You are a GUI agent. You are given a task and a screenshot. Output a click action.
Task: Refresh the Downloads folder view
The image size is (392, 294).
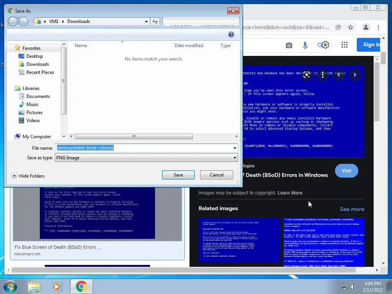(155, 21)
